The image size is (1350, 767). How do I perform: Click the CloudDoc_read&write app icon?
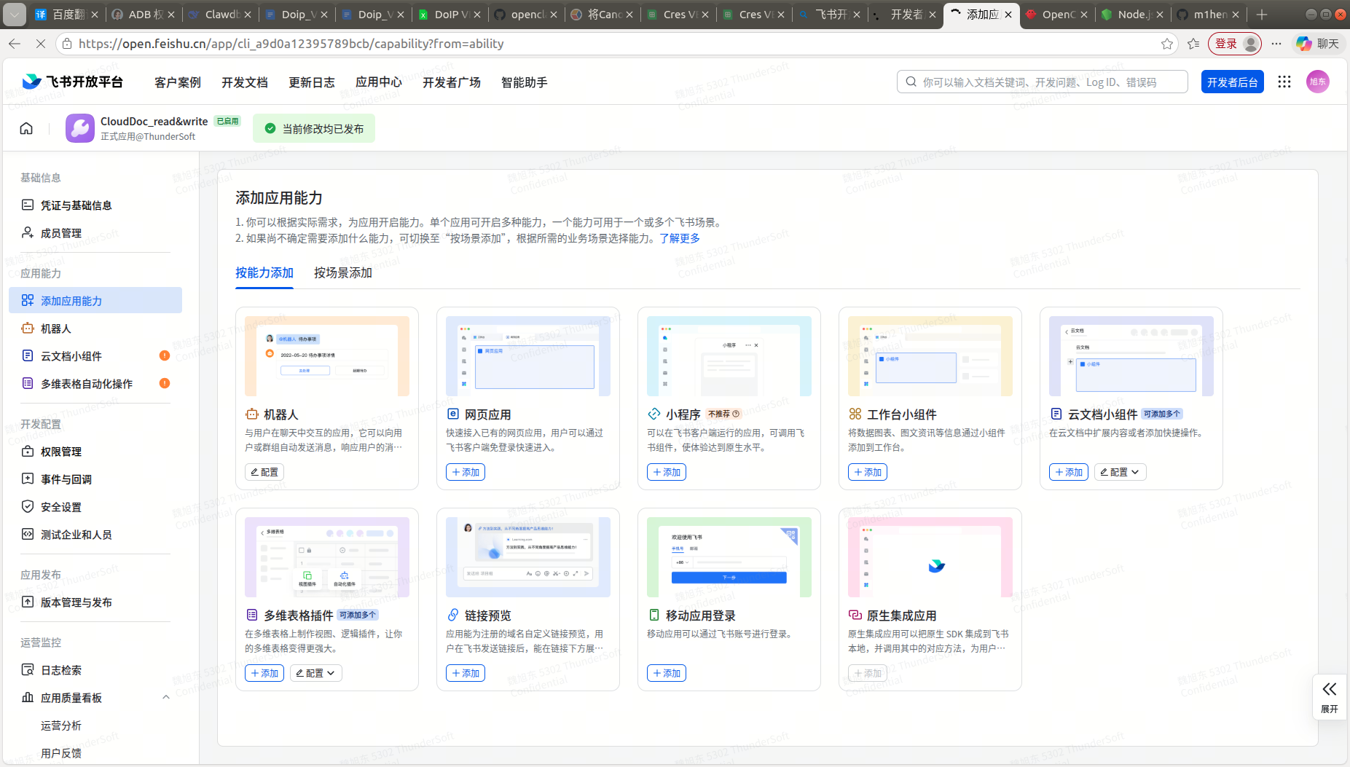coord(79,128)
